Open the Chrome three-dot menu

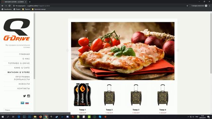tap(210, 6)
